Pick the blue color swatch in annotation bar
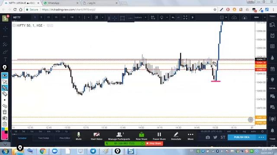The image size is (277, 155). pyautogui.click(x=3, y=129)
